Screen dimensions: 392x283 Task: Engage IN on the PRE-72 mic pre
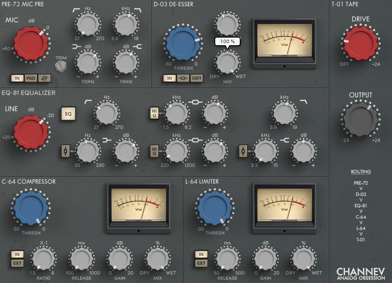[x=17, y=79]
